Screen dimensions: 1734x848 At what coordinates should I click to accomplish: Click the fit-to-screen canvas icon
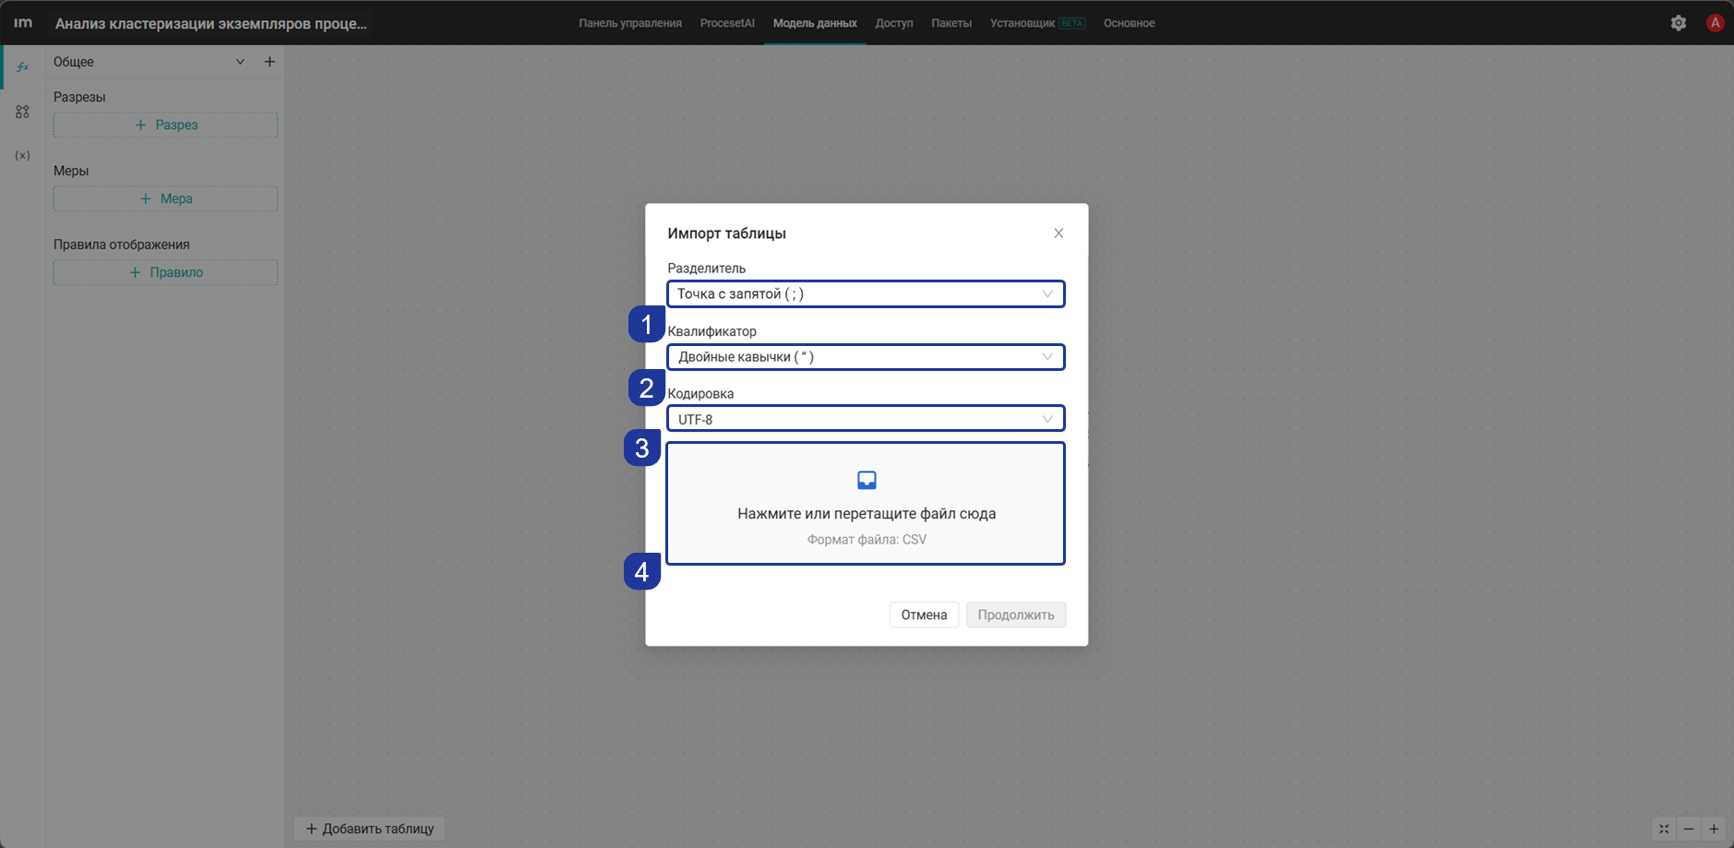click(x=1664, y=829)
